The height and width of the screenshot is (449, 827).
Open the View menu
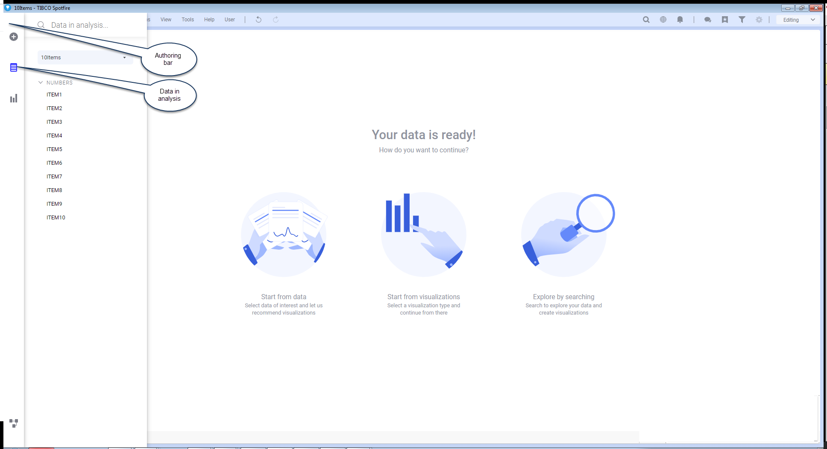166,20
